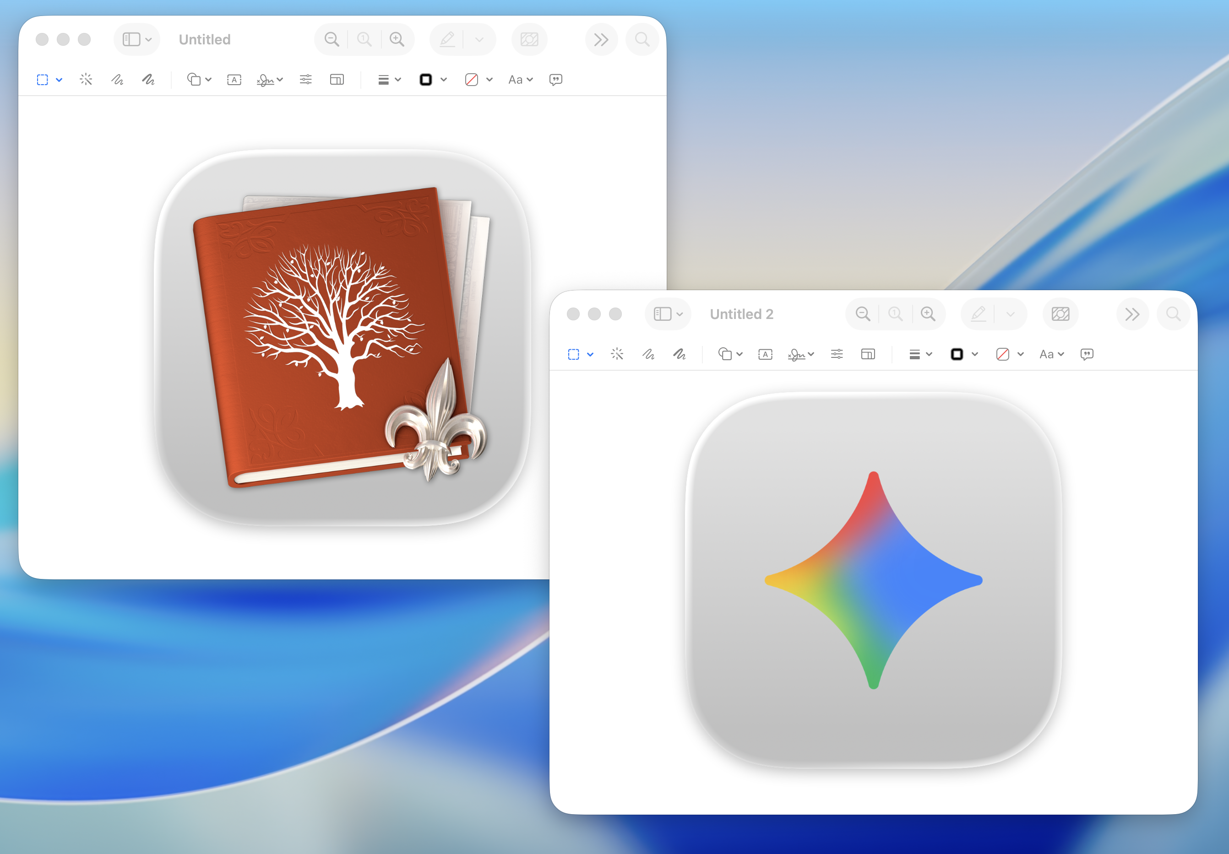This screenshot has width=1229, height=854.
Task: Toggle Markup toolbar pencil in Untitled window
Action: pos(447,39)
